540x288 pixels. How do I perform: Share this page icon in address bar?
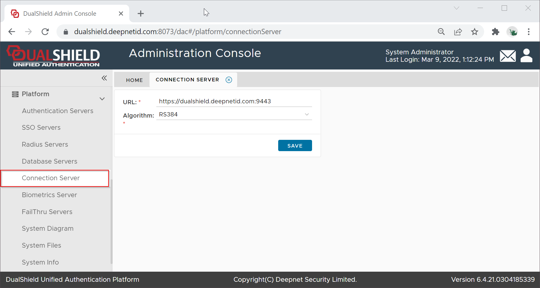[x=458, y=32]
